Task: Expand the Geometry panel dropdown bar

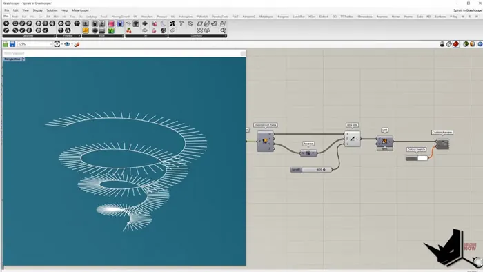Action: tap(29, 36)
